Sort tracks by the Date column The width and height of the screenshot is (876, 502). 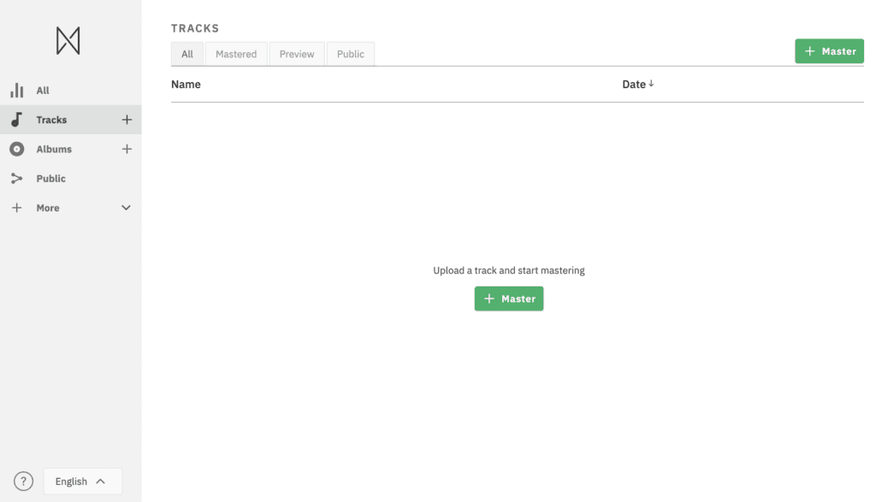637,85
